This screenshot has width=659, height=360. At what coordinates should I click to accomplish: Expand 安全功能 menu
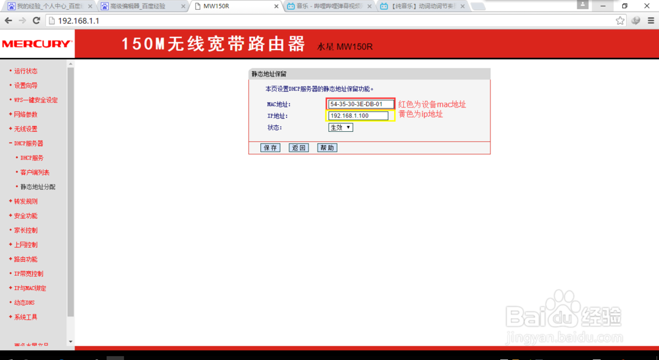[26, 216]
